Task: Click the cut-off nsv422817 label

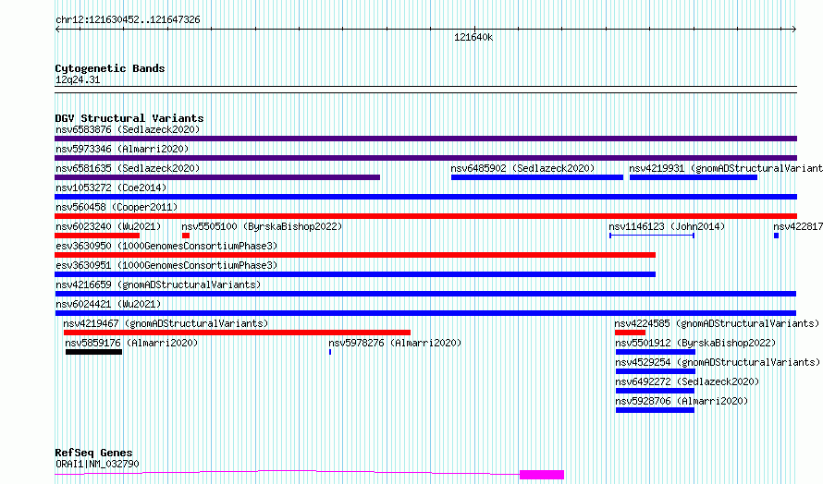Action: coord(798,226)
